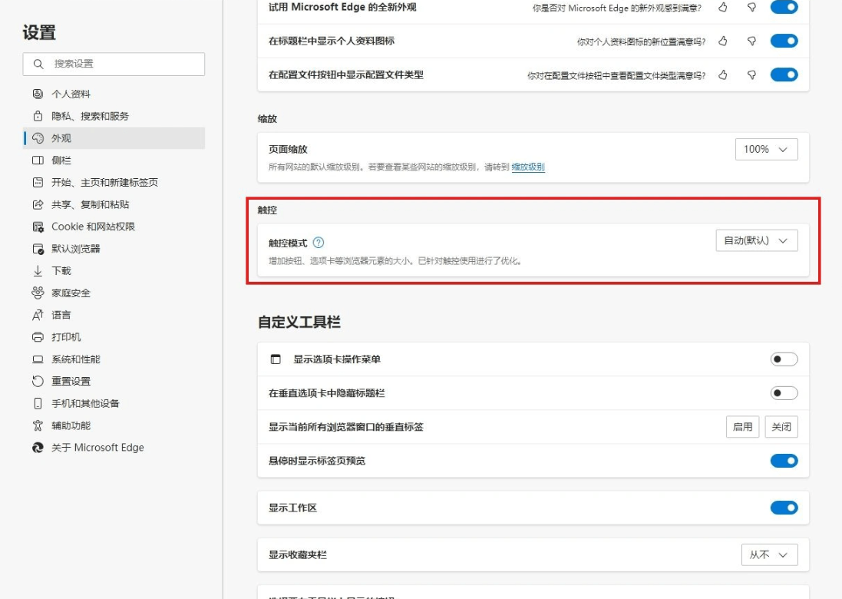Toggle off 显示工作区
The width and height of the screenshot is (842, 599).
784,508
